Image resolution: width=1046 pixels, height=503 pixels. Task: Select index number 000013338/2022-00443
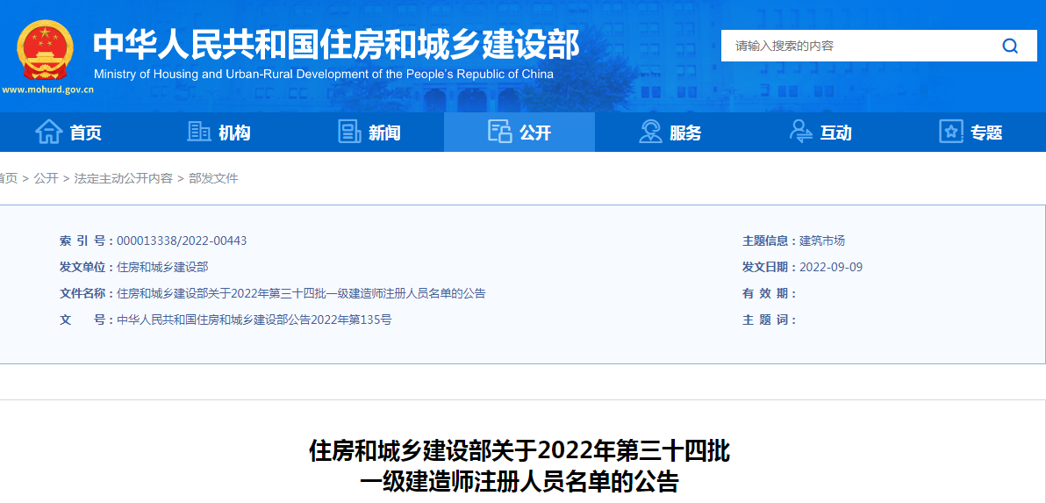(182, 241)
